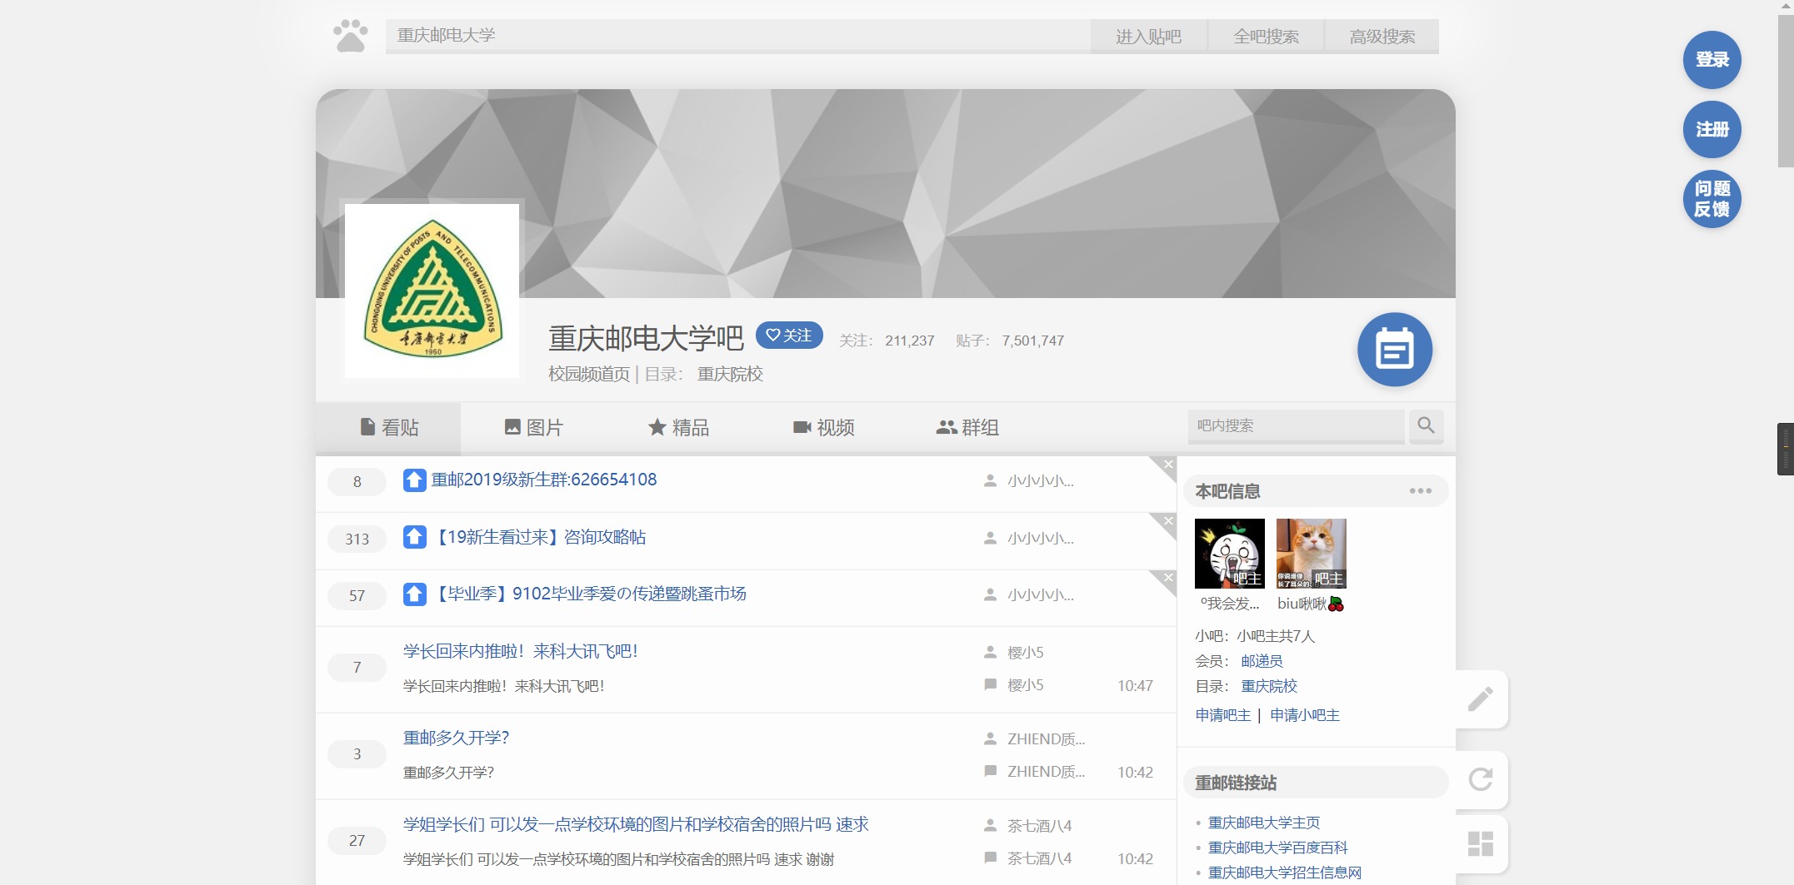Click the paw logo icon

tap(350, 36)
